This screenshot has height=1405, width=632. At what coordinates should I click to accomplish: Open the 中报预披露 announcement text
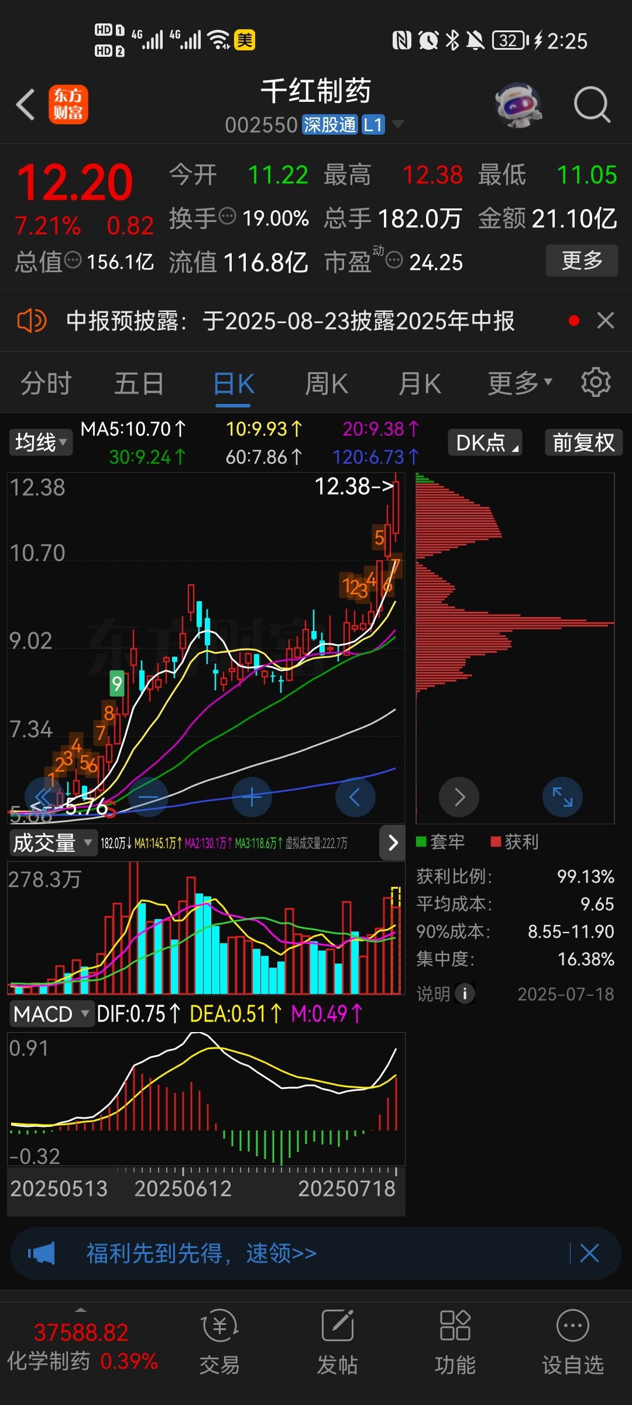[x=290, y=321]
